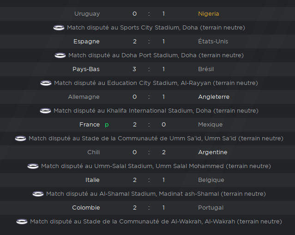
Task: Click the stadium icon beside Khalifa International Stadium
Action: pos(45,111)
